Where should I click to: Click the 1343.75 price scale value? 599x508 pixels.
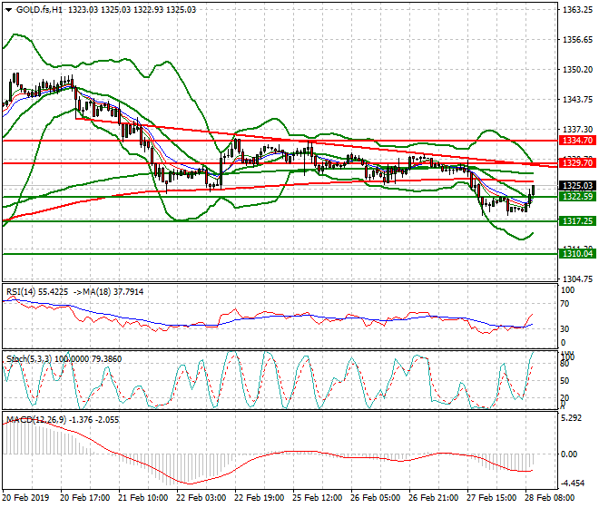pos(577,99)
